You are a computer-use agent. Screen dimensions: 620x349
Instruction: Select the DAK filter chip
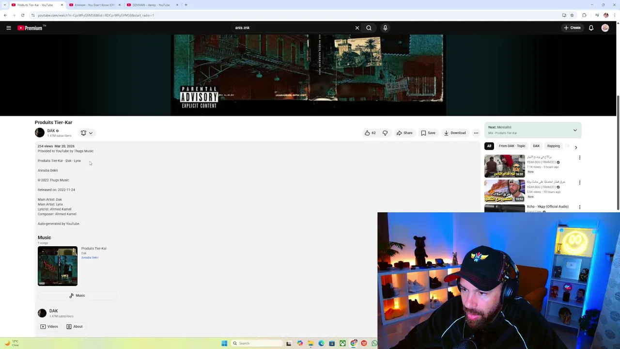[x=536, y=146]
